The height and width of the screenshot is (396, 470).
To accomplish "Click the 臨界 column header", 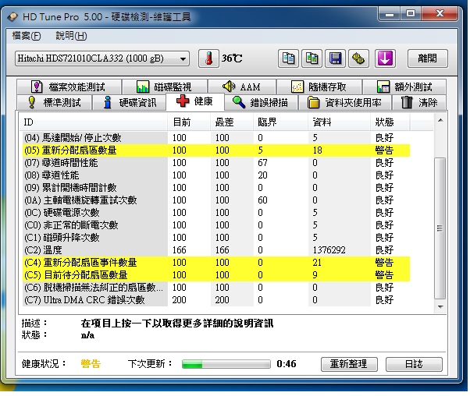I will [x=280, y=122].
